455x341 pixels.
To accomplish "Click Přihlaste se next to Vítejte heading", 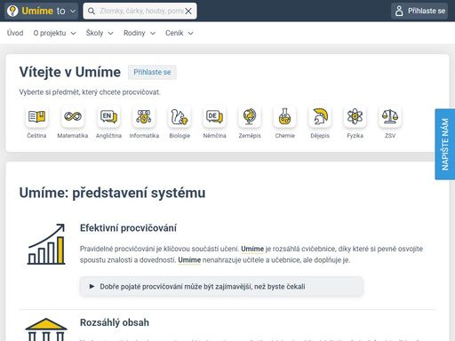I will coord(152,72).
